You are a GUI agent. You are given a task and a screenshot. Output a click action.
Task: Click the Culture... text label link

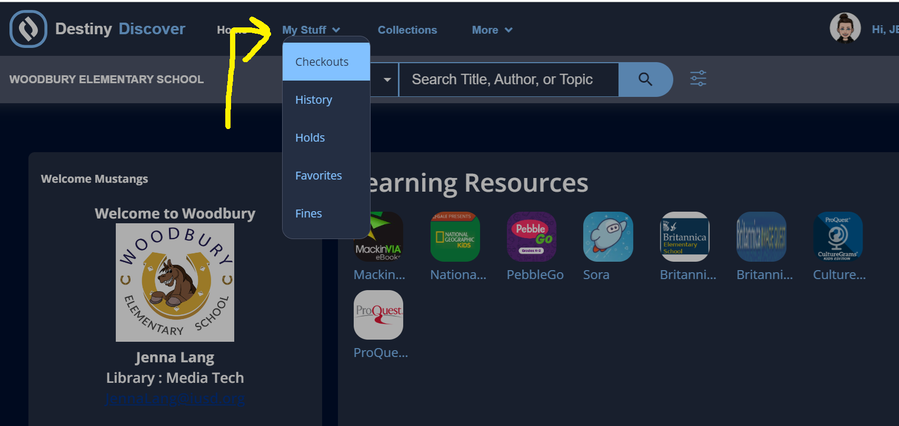click(839, 274)
